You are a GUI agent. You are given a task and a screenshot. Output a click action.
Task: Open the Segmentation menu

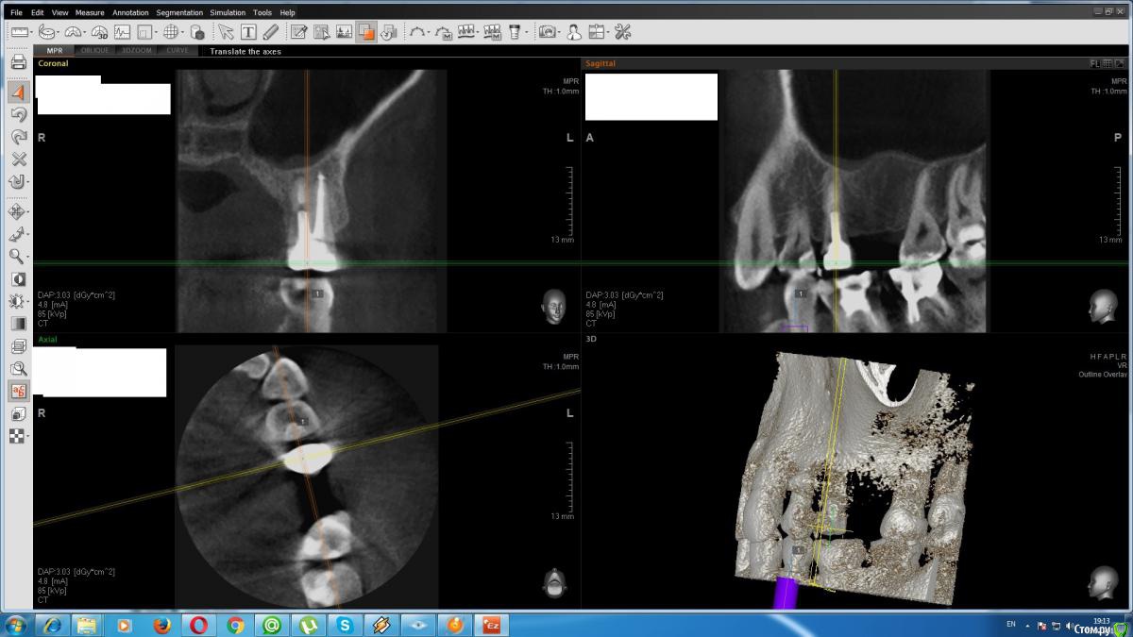(179, 12)
